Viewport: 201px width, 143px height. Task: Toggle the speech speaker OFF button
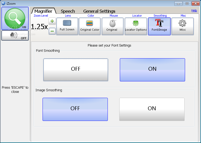(15, 35)
